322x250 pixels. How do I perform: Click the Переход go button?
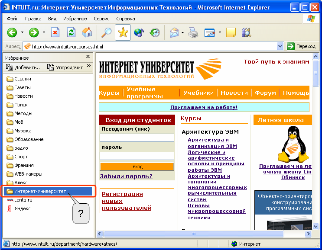tap(301, 47)
